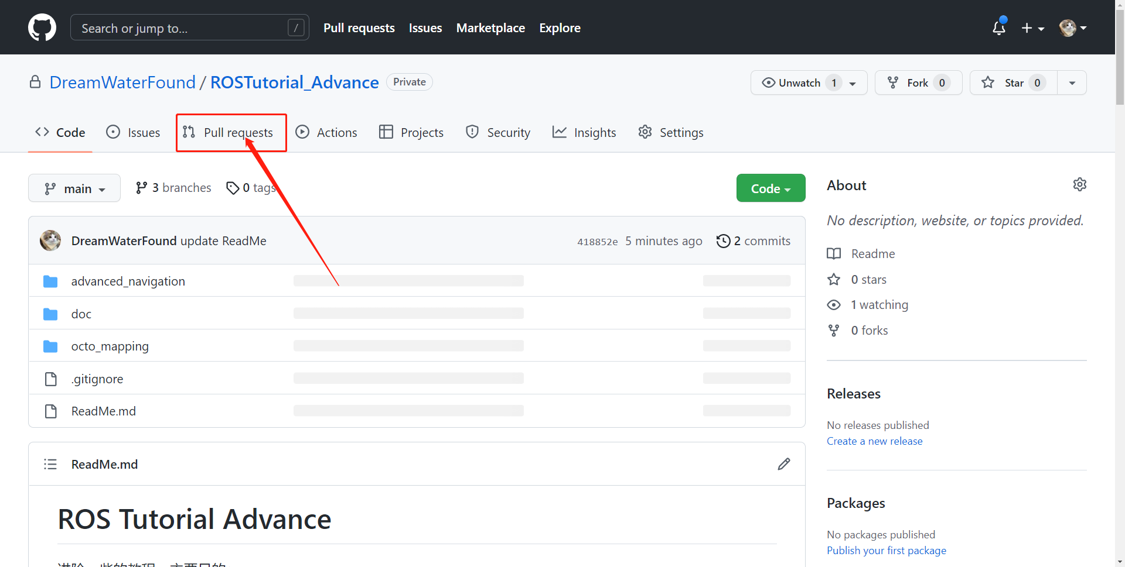Open the DreamWaterFound commit author name
This screenshot has height=567, width=1125.
pyautogui.click(x=124, y=240)
